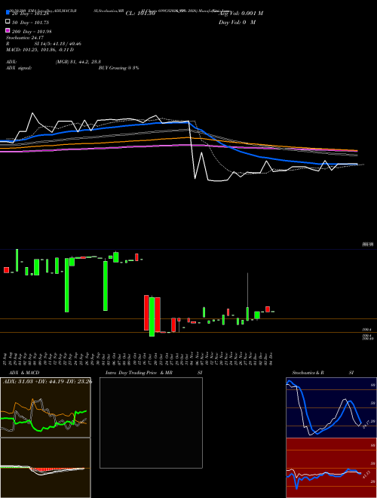Click the white 50 Day EMA legend swatch
This screenshot has width=377, height=498.
click(8, 22)
